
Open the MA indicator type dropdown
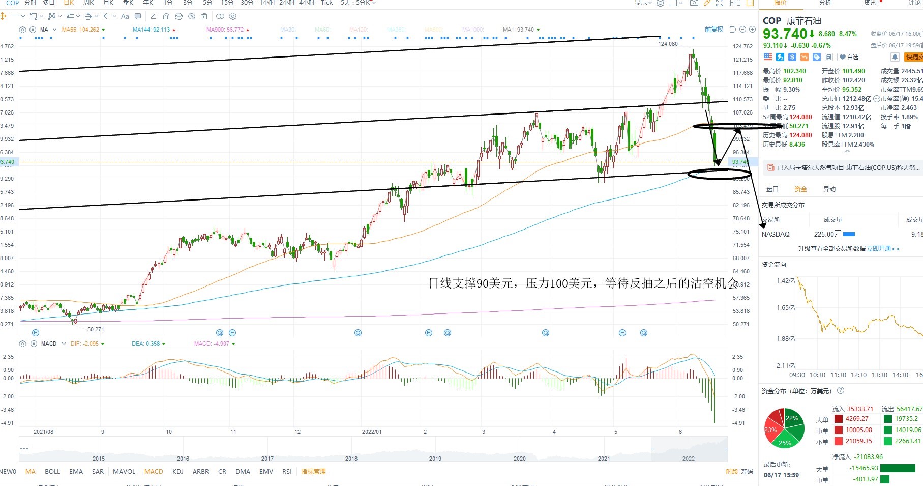pyautogui.click(x=54, y=30)
